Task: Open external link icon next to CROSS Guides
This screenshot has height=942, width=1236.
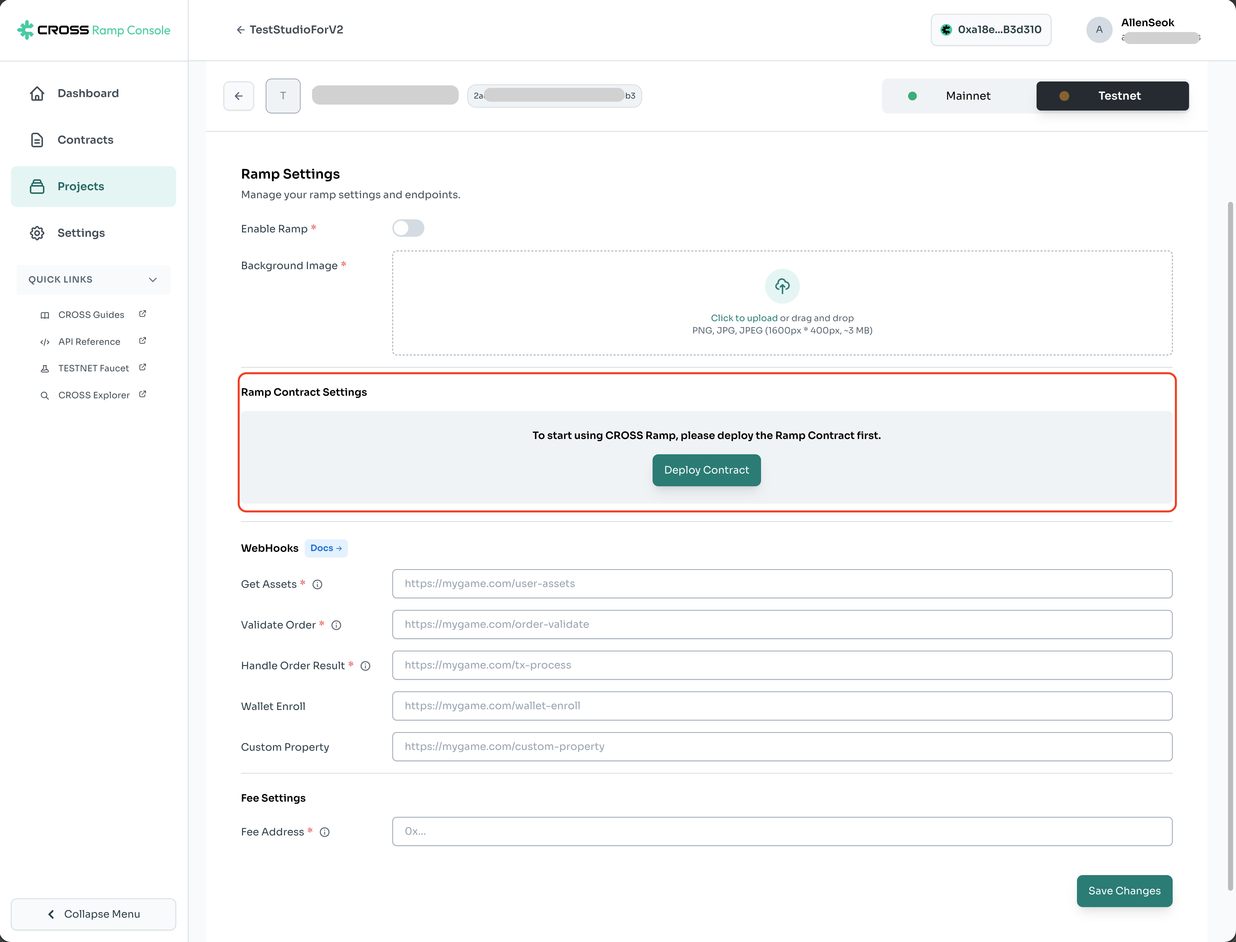Action: coord(143,314)
